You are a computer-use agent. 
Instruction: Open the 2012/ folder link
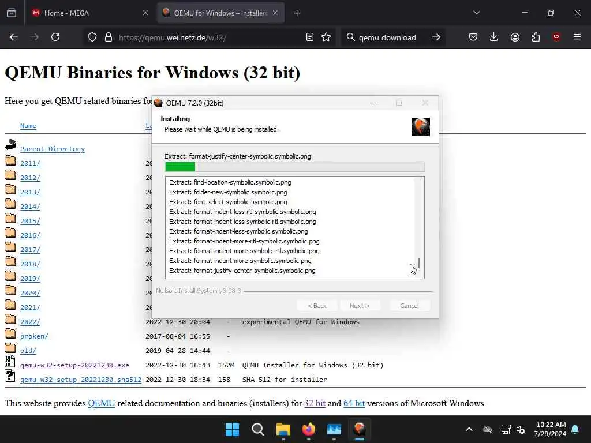30,178
